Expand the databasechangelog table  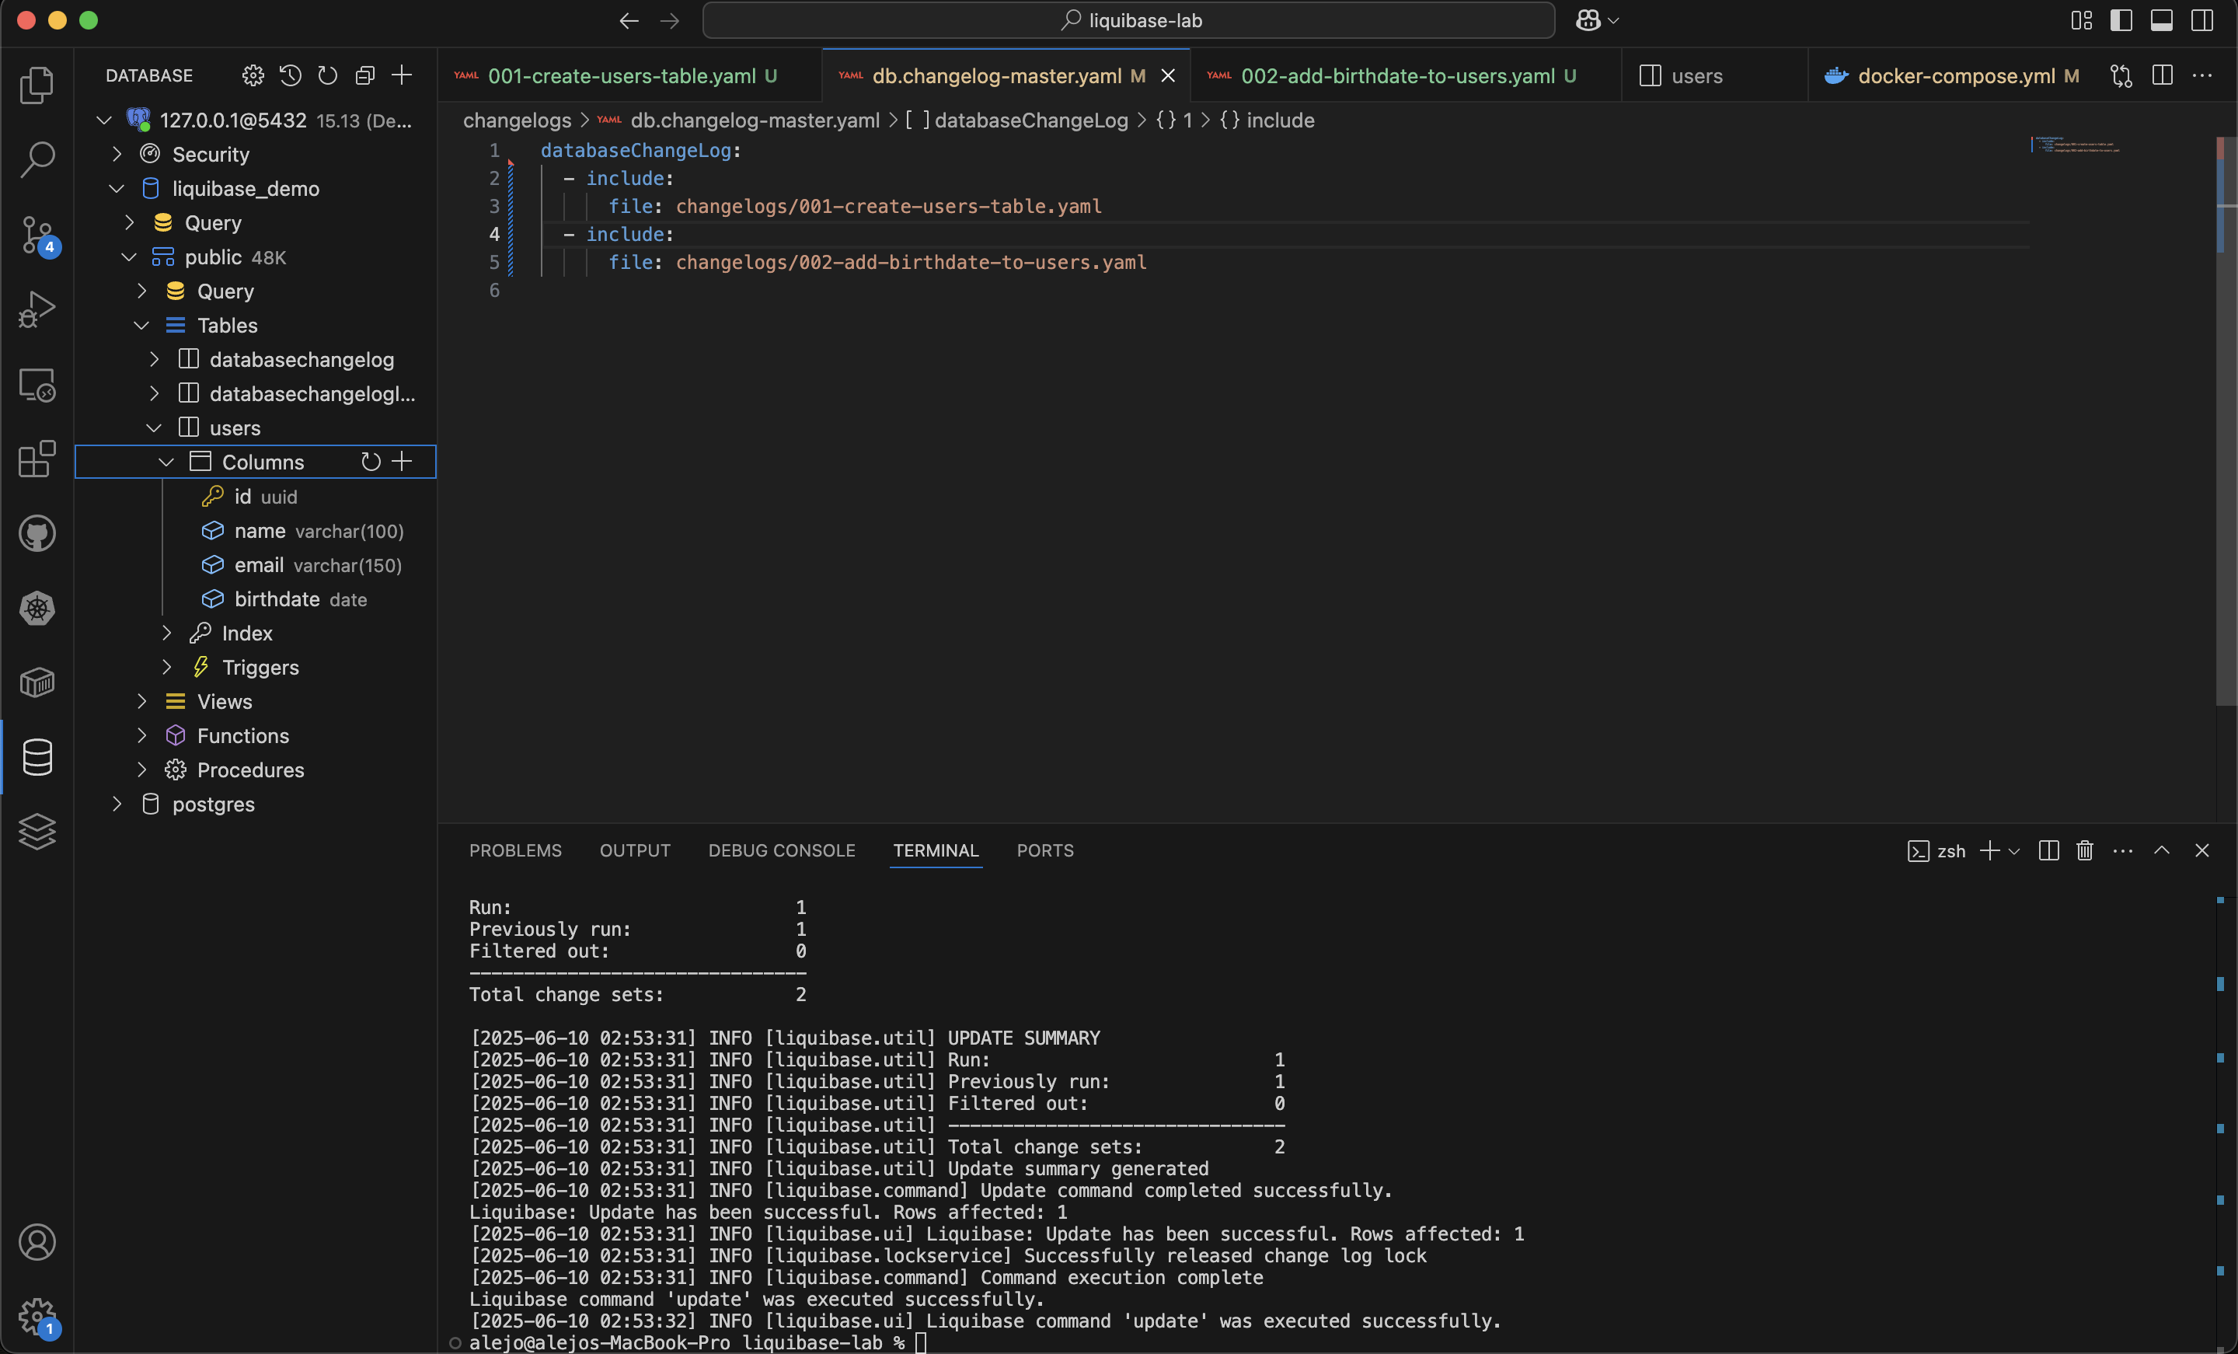(x=154, y=360)
